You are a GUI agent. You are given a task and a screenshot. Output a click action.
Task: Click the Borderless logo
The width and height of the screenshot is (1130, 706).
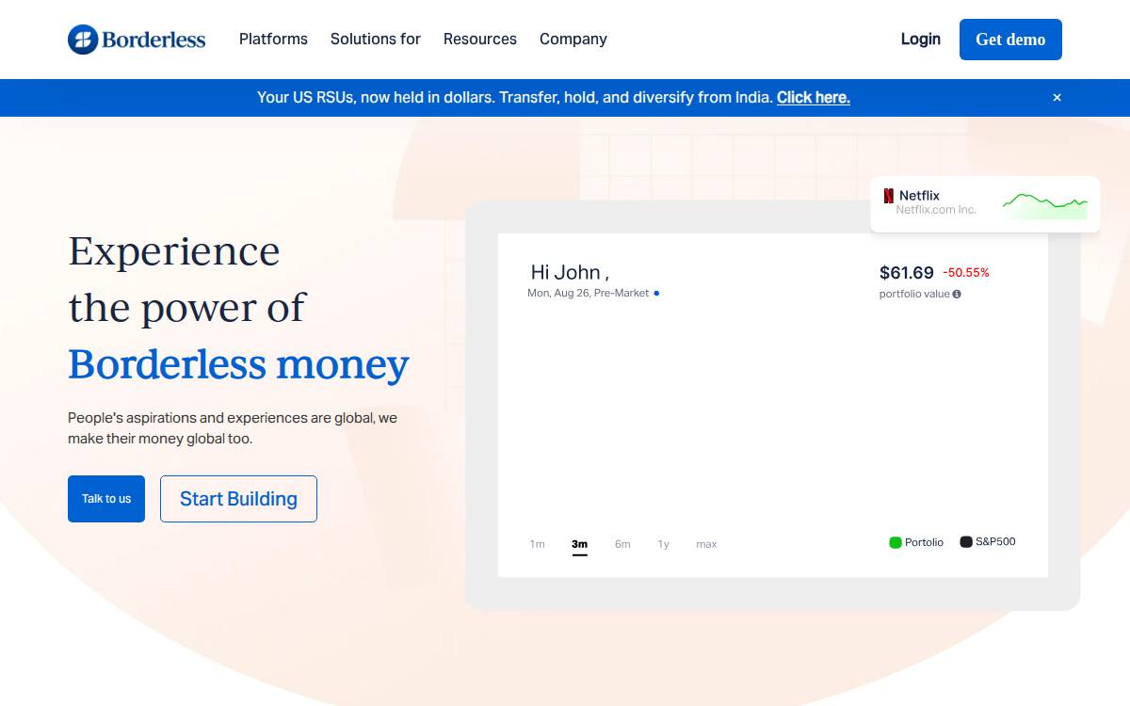pyautogui.click(x=137, y=40)
